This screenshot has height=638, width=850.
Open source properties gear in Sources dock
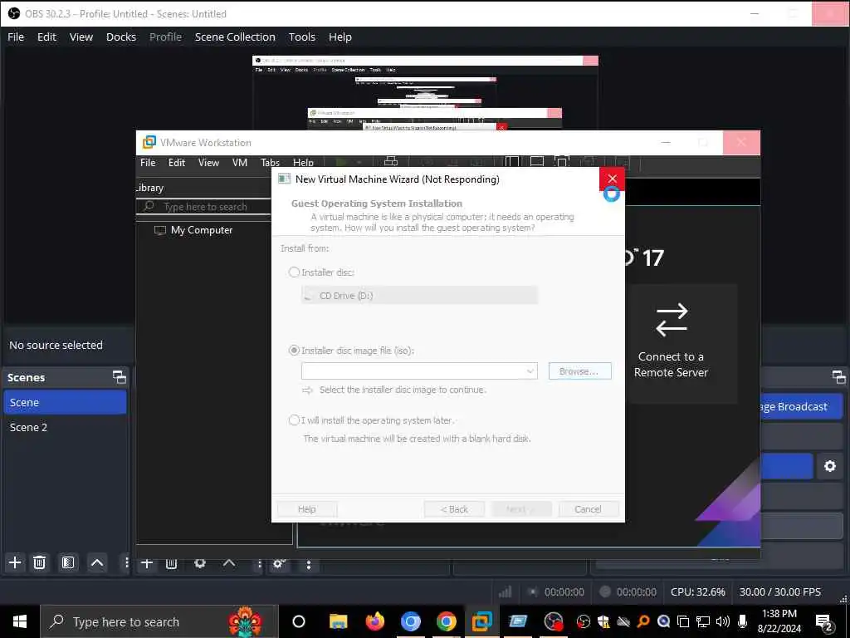point(200,563)
